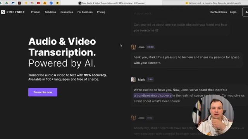Open the For Business menu
248x139 pixels.
pos(85,12)
